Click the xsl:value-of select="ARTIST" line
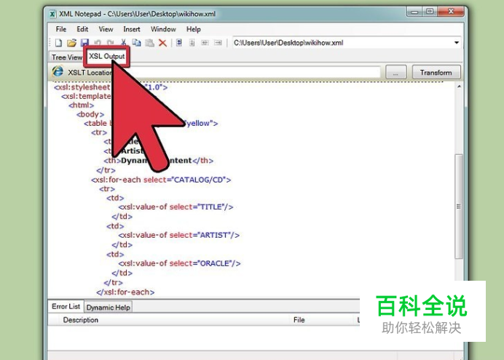This screenshot has width=504, height=360. (179, 235)
